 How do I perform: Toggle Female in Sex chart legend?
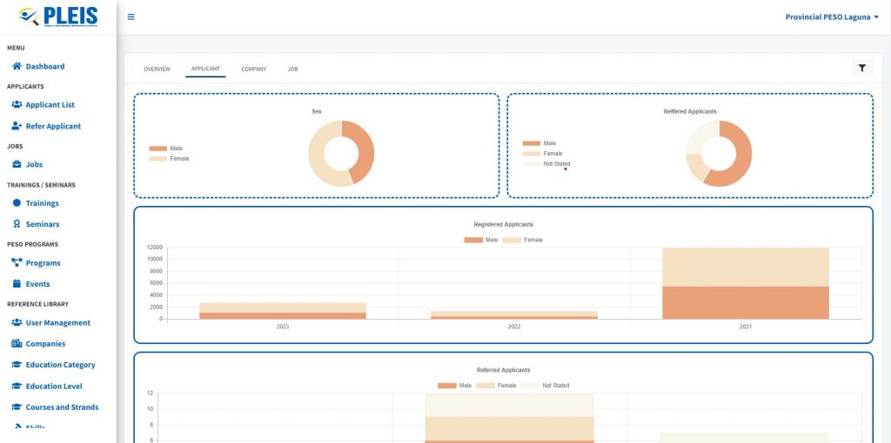tap(169, 159)
